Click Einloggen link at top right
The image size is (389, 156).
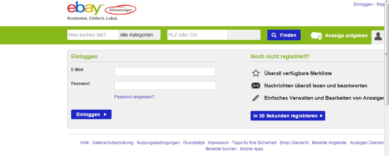coord(363,4)
